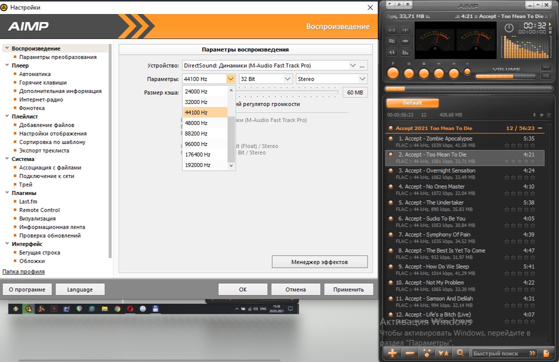Image resolution: width=559 pixels, height=362 pixels.
Task: Open Менеджер эффектов
Action: click(x=319, y=262)
